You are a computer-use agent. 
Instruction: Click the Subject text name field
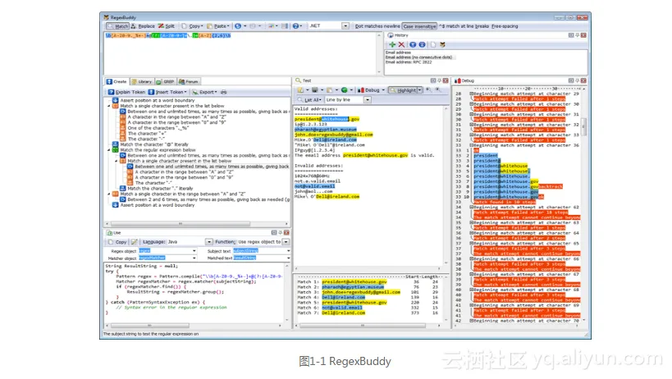point(261,251)
